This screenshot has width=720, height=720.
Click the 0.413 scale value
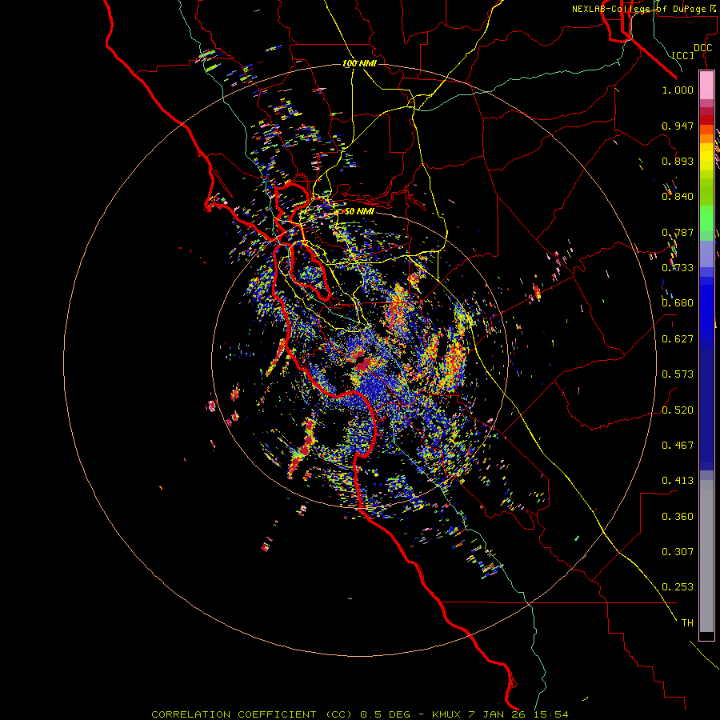tap(678, 481)
